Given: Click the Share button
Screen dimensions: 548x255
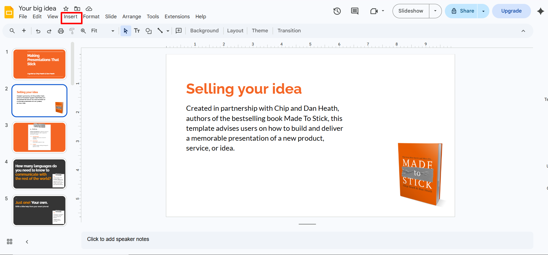Looking at the screenshot, I should [462, 11].
